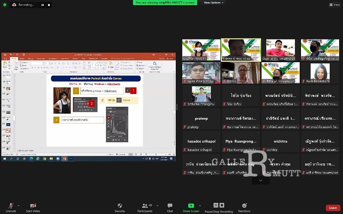Click the Unmute microphone icon
Screen dimensions: 343x214
tap(11, 205)
